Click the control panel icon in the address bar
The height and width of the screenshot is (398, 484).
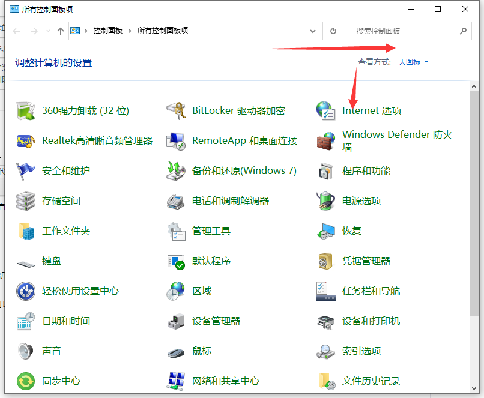pos(75,31)
